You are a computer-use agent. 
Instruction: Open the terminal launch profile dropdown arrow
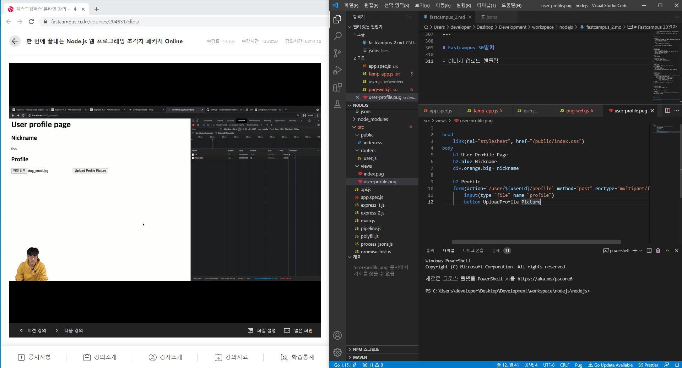[641, 251]
